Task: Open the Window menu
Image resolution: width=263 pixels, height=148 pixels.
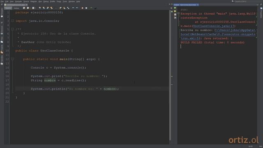Action: (72, 2)
